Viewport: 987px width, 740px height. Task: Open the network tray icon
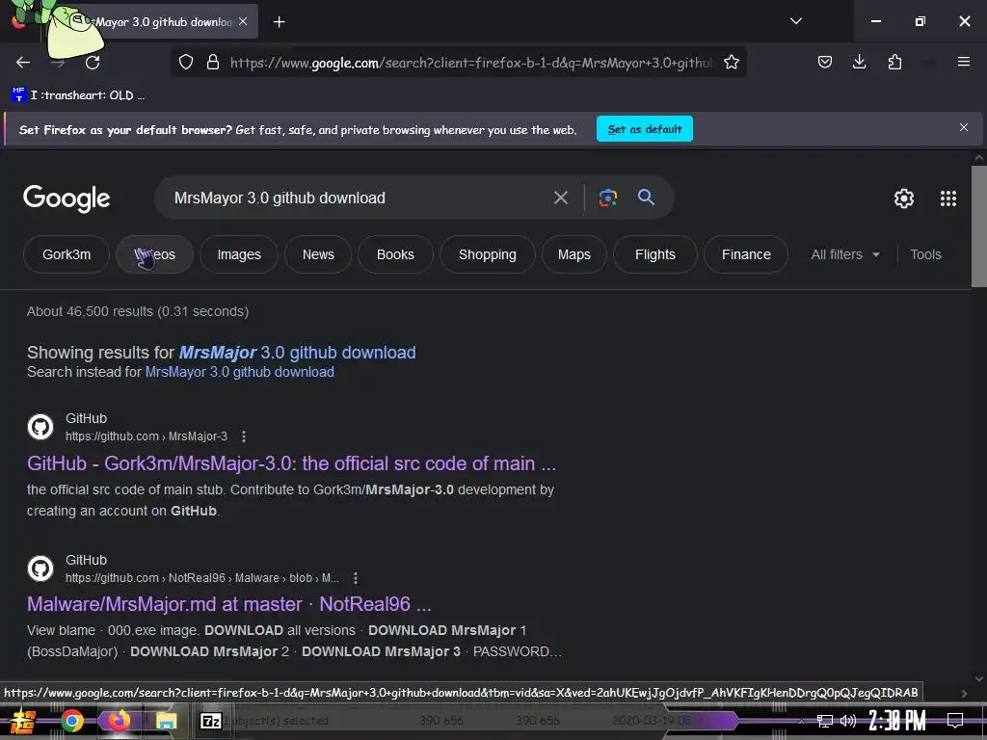pyautogui.click(x=824, y=721)
